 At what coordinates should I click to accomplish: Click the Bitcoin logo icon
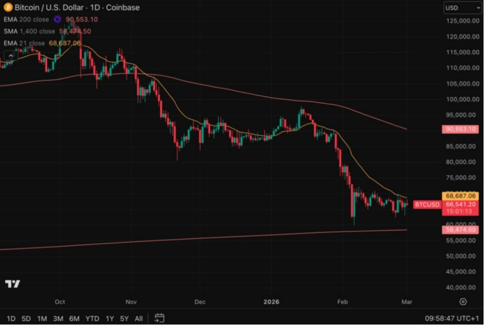coord(8,7)
